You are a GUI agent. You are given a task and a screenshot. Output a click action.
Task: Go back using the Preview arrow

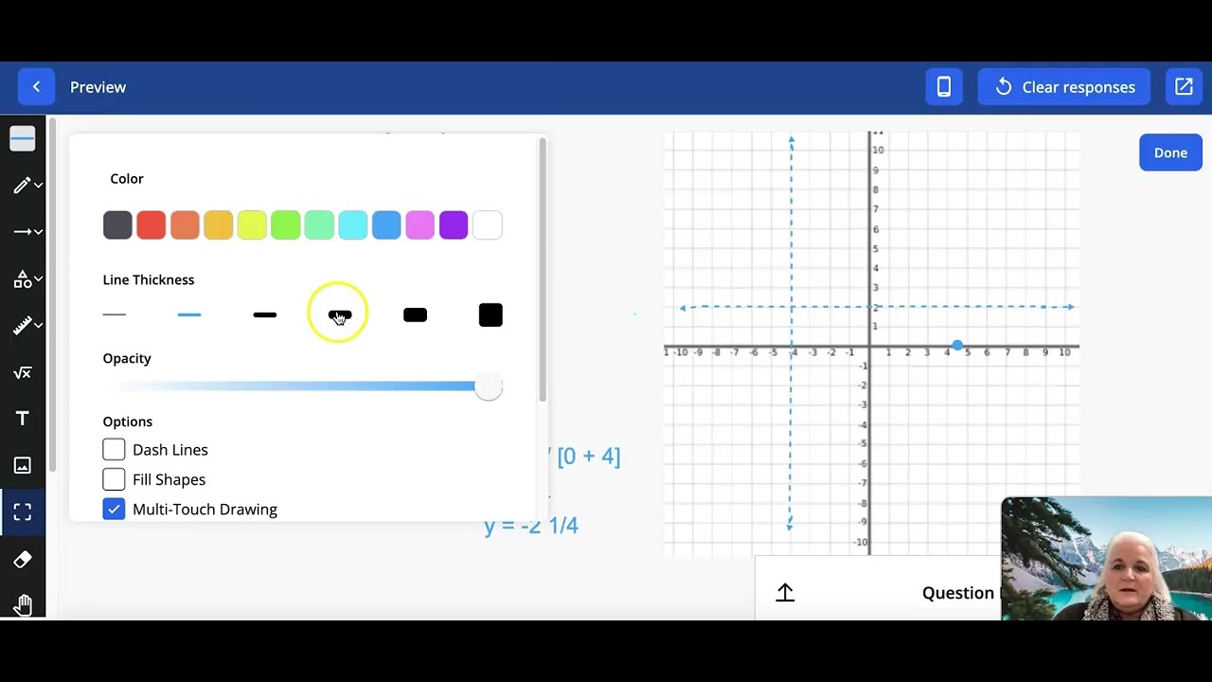[x=36, y=87]
